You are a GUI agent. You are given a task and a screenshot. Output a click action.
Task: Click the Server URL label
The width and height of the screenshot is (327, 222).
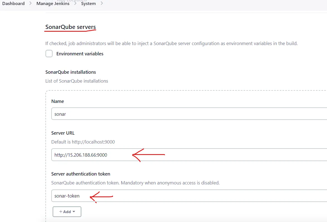[63, 133]
